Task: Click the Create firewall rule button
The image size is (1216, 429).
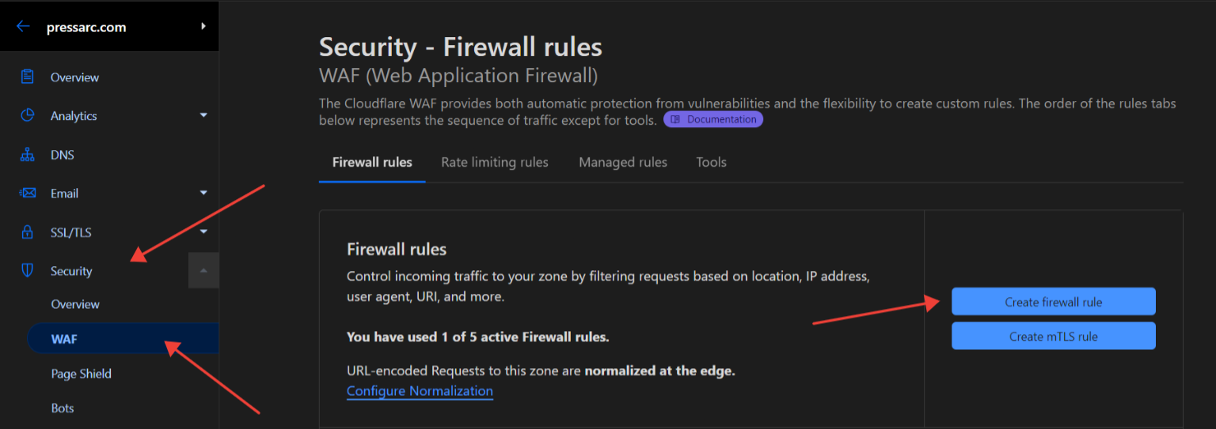Action: click(x=1053, y=302)
